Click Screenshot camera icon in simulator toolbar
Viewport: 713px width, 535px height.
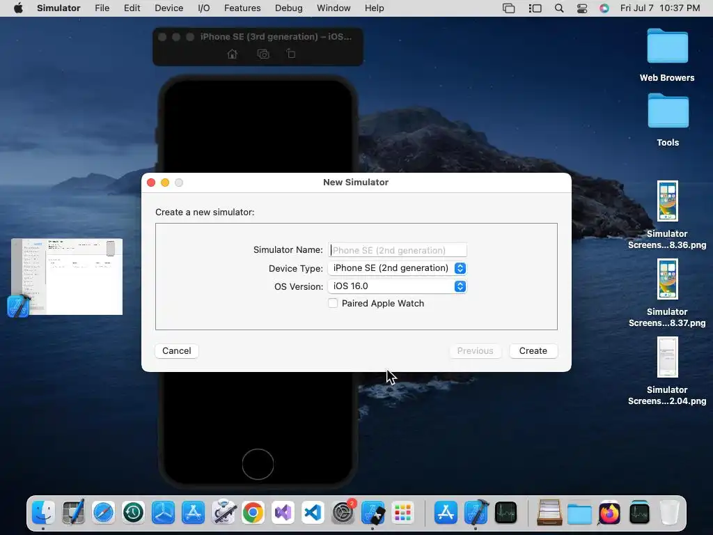(x=263, y=54)
